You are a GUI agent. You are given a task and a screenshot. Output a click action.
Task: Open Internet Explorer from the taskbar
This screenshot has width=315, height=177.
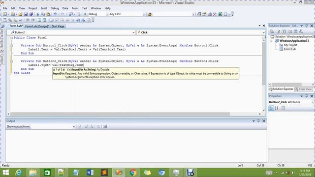tap(19, 173)
